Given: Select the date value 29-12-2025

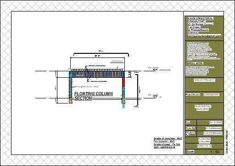Looking at the screenshot, I should 215,122.
